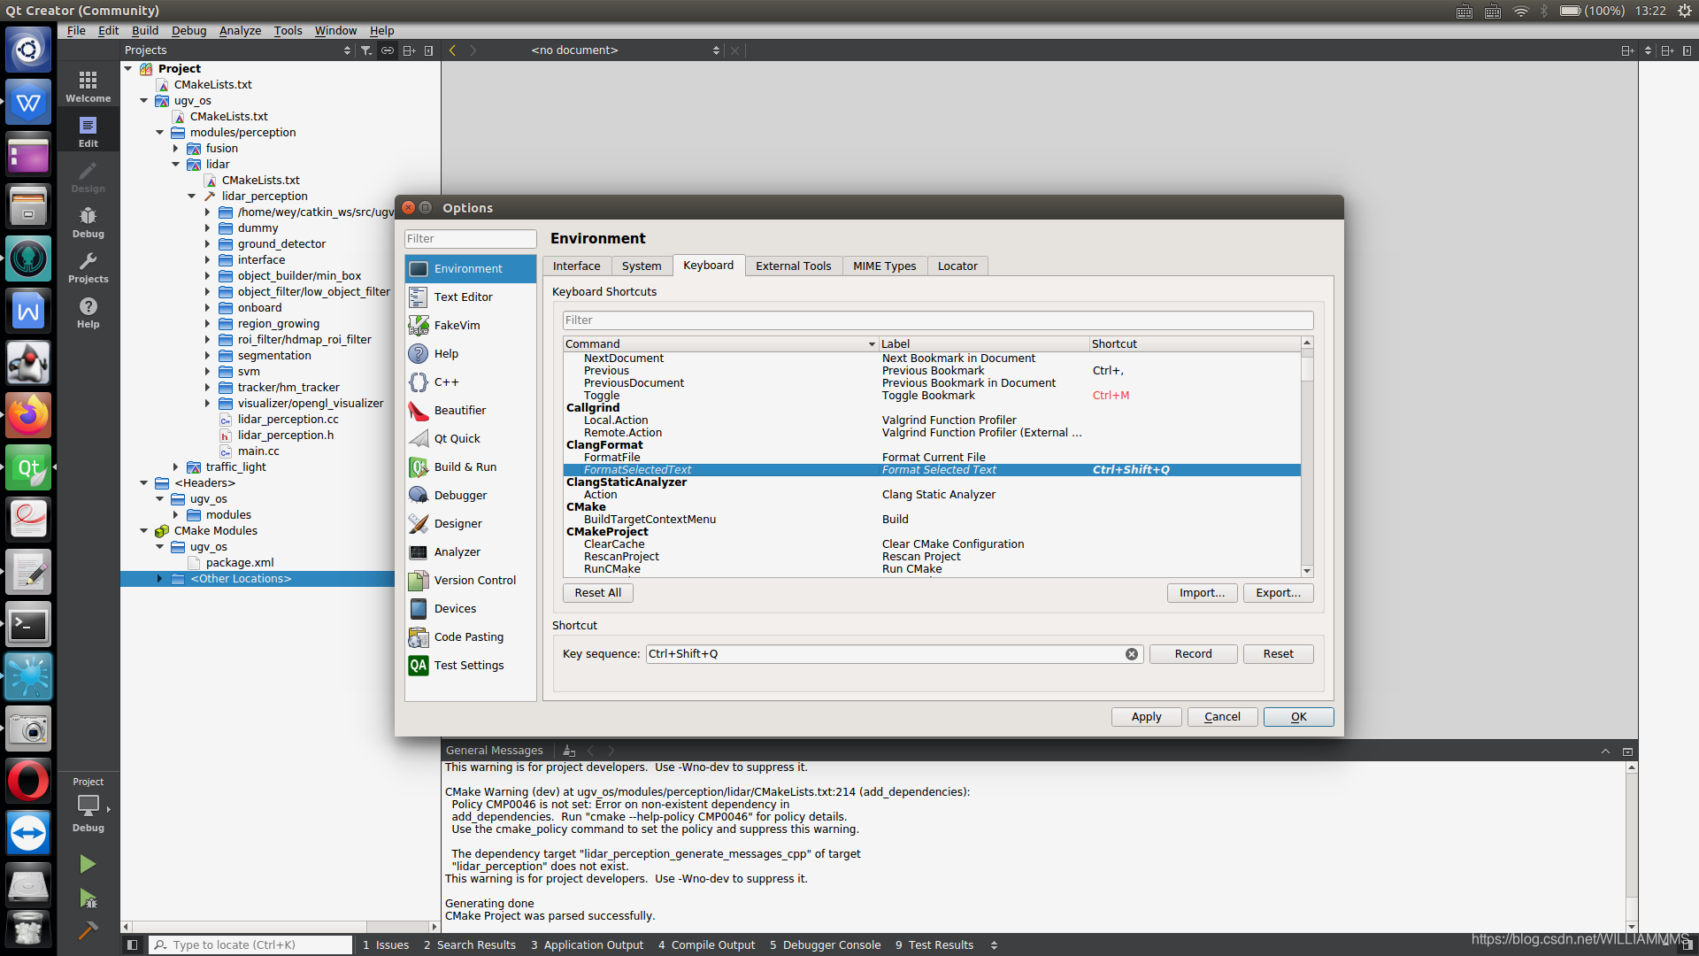
Task: Select Version Control settings
Action: tap(474, 580)
